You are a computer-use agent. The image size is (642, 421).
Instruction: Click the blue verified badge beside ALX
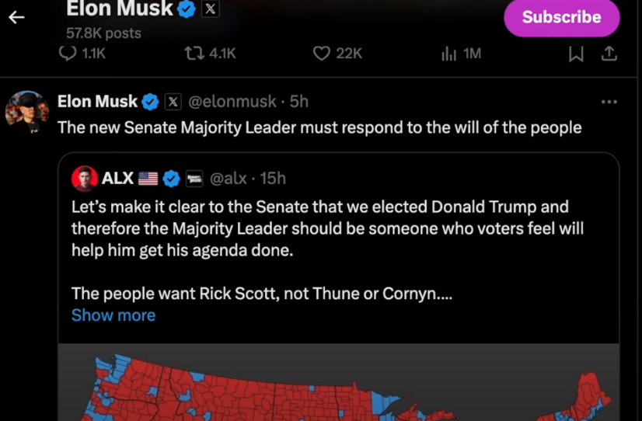click(172, 179)
